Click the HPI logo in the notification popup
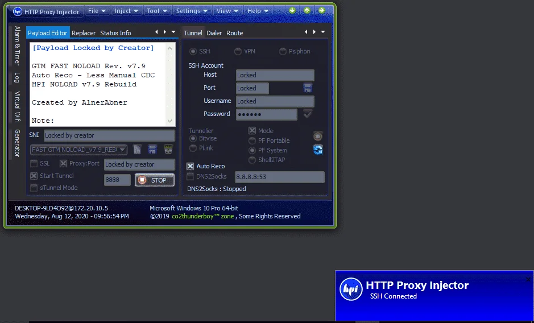534x323 pixels. click(x=351, y=289)
